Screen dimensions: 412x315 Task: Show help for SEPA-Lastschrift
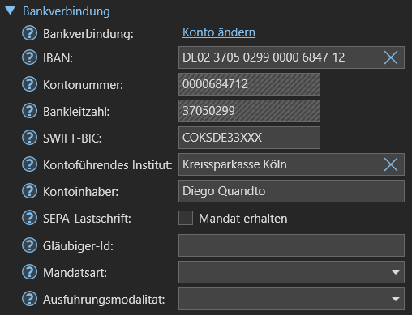pyautogui.click(x=29, y=218)
